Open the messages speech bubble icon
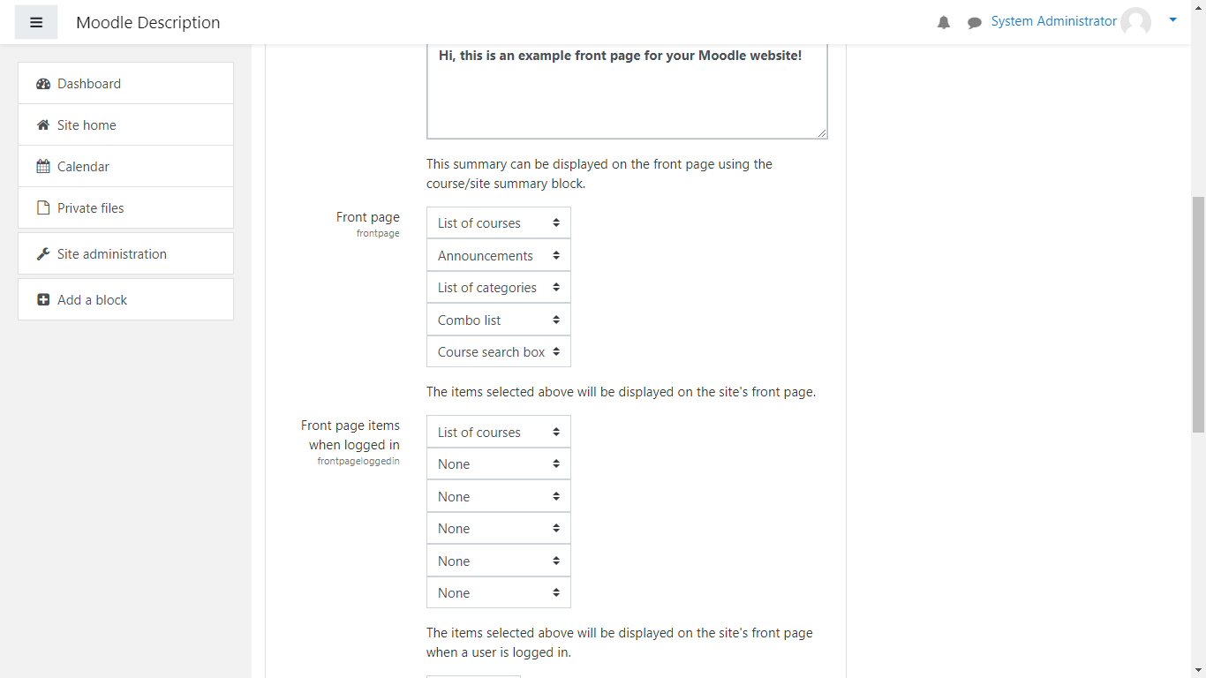Image resolution: width=1206 pixels, height=678 pixels. 975,22
